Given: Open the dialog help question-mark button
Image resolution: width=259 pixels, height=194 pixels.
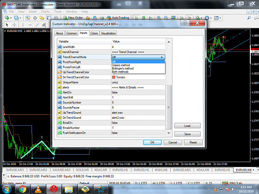Looking at the screenshot, I should 185,23.
